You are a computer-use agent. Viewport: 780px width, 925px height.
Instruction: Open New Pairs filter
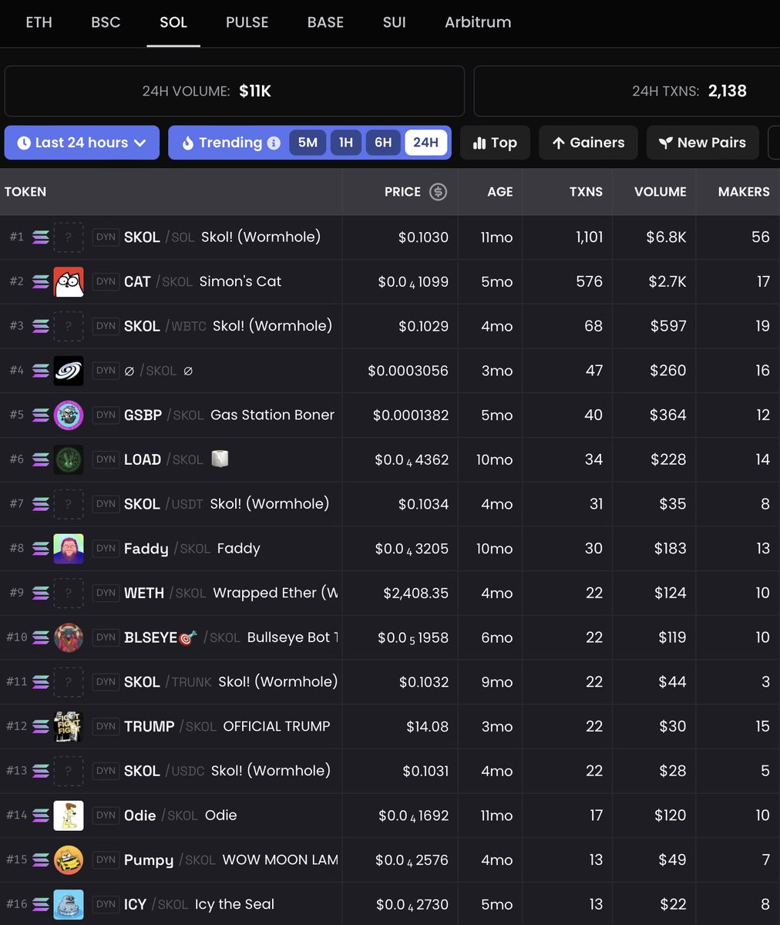pyautogui.click(x=702, y=143)
